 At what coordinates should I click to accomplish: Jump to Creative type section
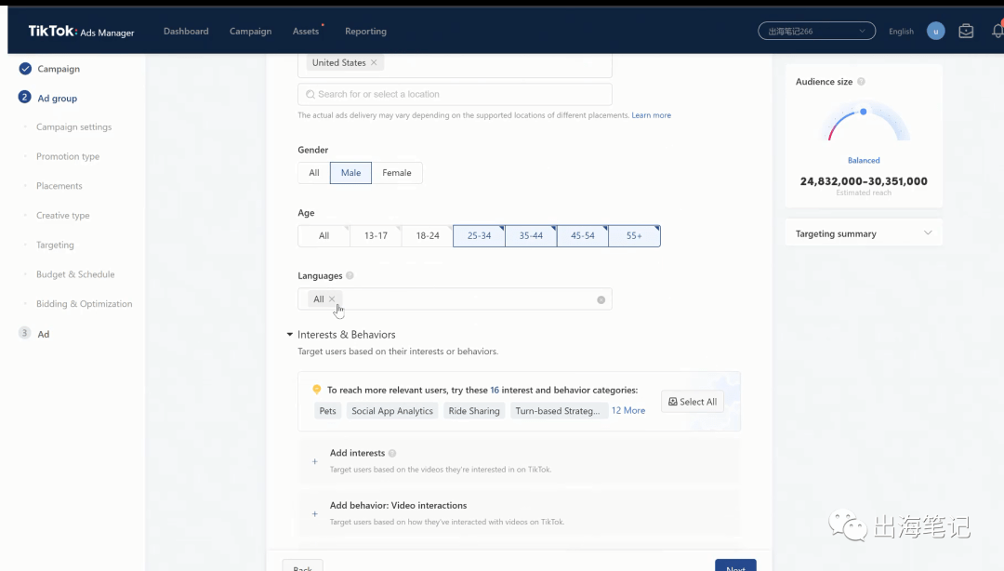coord(63,216)
